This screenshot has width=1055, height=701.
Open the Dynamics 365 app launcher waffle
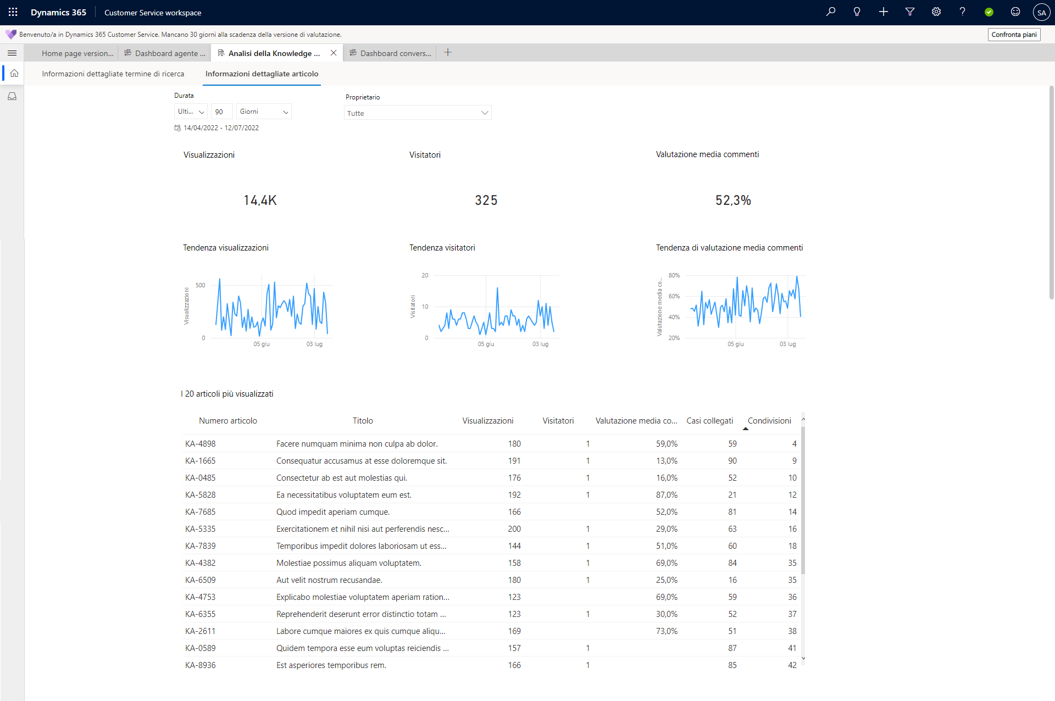13,12
